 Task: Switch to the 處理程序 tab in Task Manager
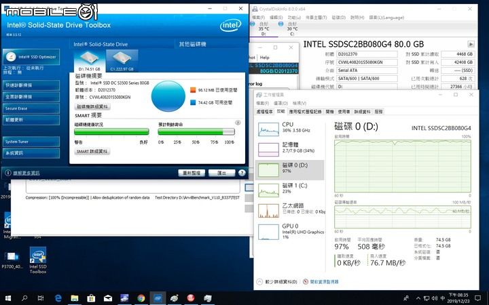point(264,111)
